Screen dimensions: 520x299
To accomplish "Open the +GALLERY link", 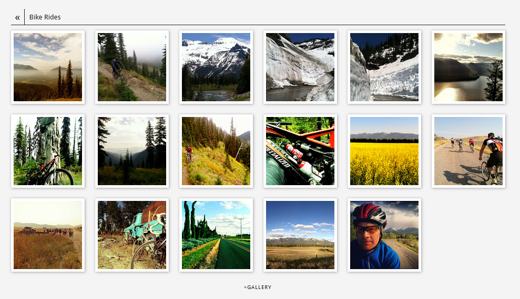I will tap(257, 287).
